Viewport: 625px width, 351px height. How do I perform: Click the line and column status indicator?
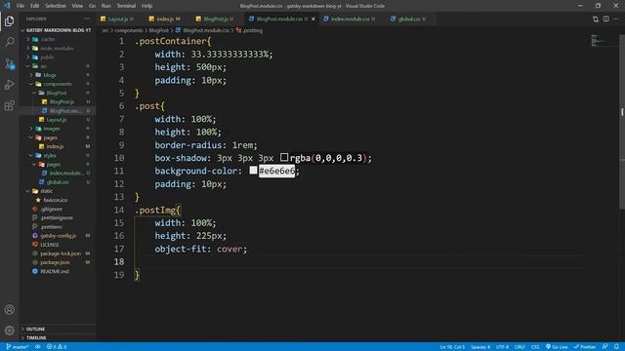pos(452,347)
